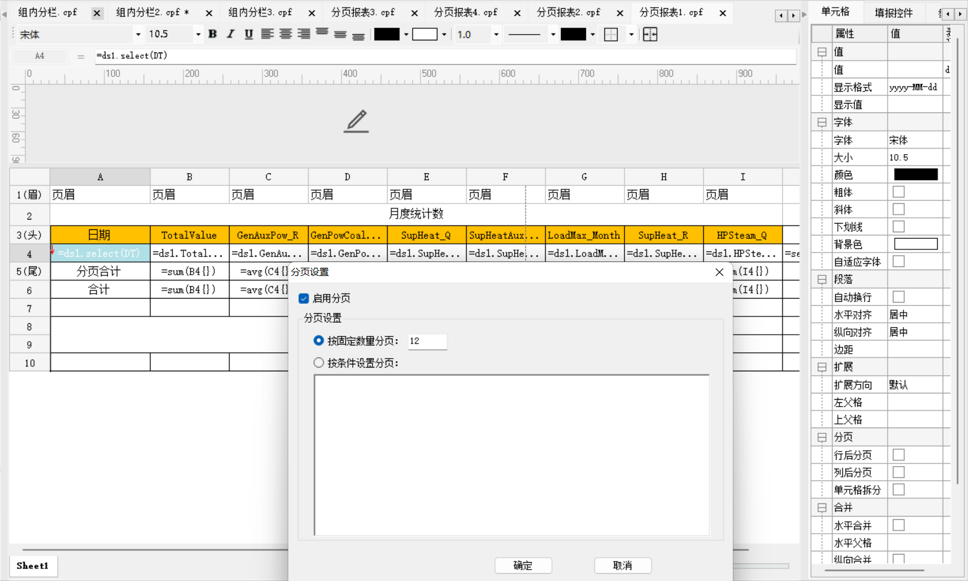Click fixed page count field 12
Image resolution: width=968 pixels, height=581 pixels.
coord(427,341)
